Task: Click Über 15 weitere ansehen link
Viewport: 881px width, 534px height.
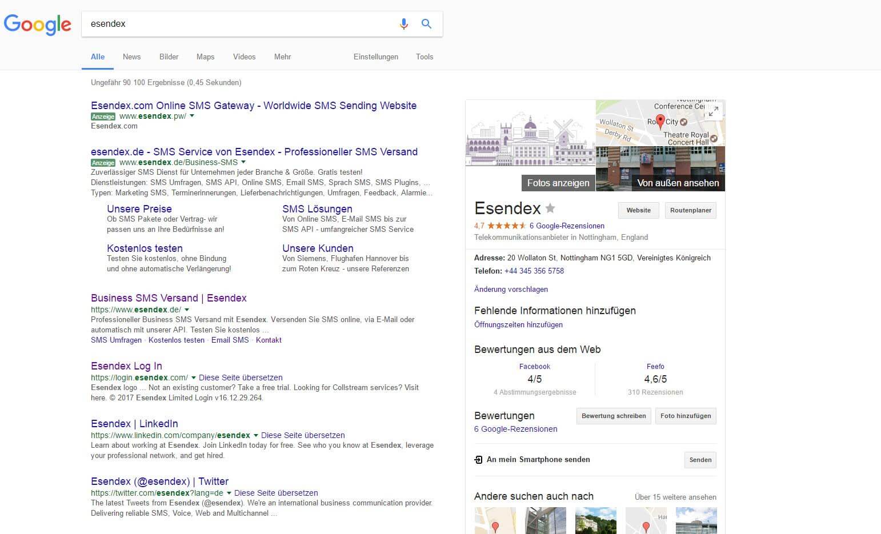Action: 675,497
